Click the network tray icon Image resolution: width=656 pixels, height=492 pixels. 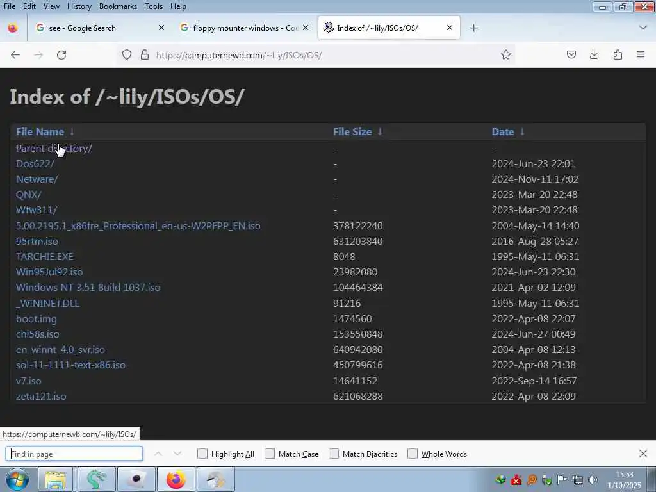pos(577,480)
